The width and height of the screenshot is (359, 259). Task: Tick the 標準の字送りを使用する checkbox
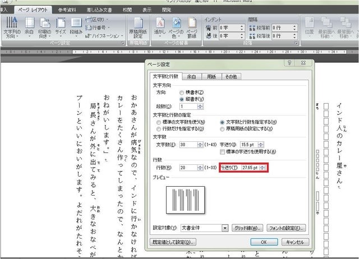point(222,152)
